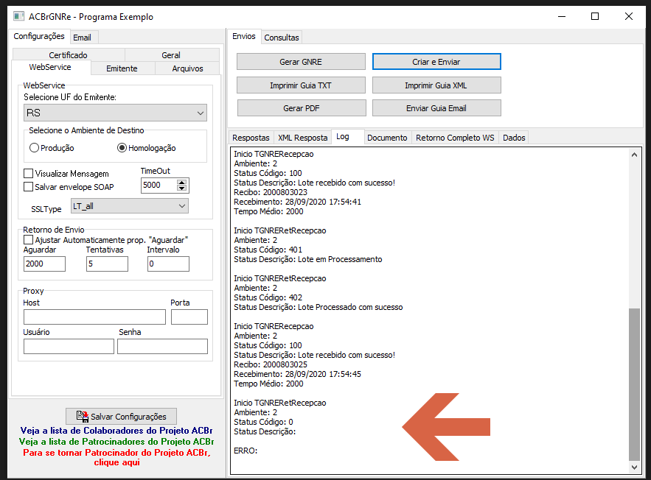
Task: Click the Gerar GNRE button
Action: [x=301, y=61]
